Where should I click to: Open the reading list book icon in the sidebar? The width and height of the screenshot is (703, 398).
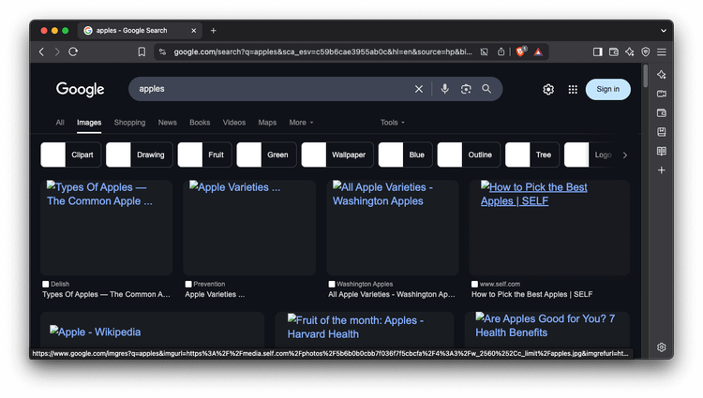pos(662,152)
